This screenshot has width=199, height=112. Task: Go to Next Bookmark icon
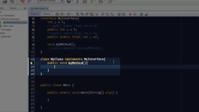[107, 14]
